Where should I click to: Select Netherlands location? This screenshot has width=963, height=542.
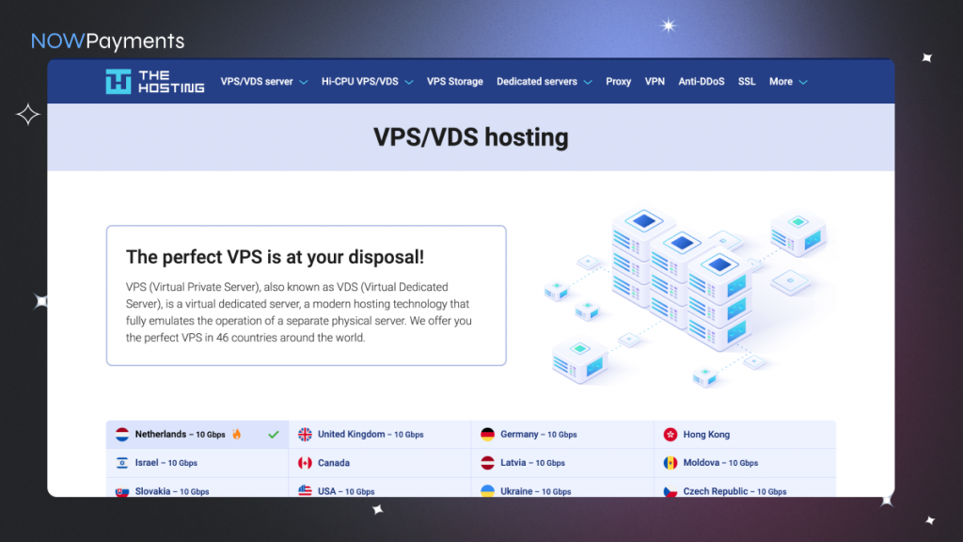[197, 435]
